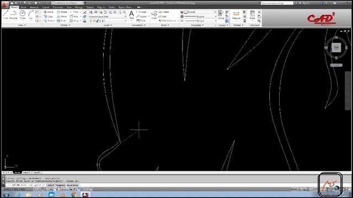Image resolution: width=353 pixels, height=198 pixels.
Task: Click the Top face of ViewCube
Action: pos(336,48)
